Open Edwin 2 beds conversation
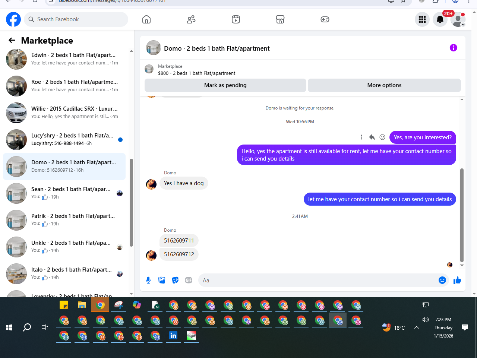Screen dimensions: 477x358 [x=64, y=59]
